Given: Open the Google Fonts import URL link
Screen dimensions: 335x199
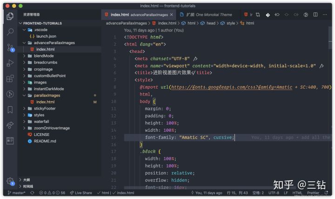Looking at the screenshot, I should 232,87.
